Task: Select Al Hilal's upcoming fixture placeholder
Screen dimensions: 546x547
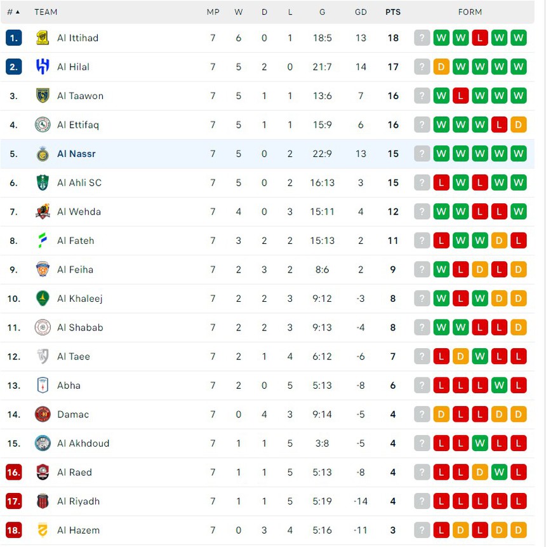Action: tap(422, 67)
